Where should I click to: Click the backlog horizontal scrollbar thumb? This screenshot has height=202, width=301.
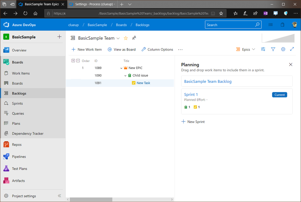click(x=91, y=200)
